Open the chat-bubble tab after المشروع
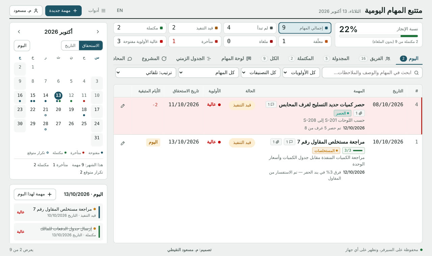The height and width of the screenshot is (256, 432). (x=123, y=59)
